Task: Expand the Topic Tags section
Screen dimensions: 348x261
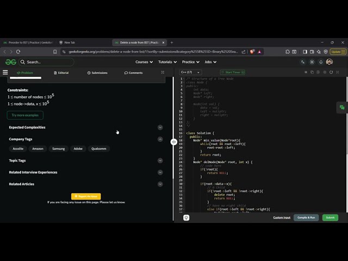Action: pos(160,160)
